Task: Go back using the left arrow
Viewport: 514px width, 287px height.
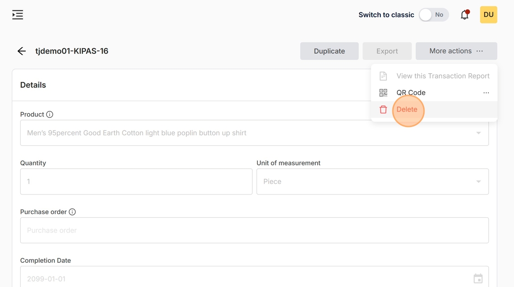Action: pyautogui.click(x=22, y=51)
